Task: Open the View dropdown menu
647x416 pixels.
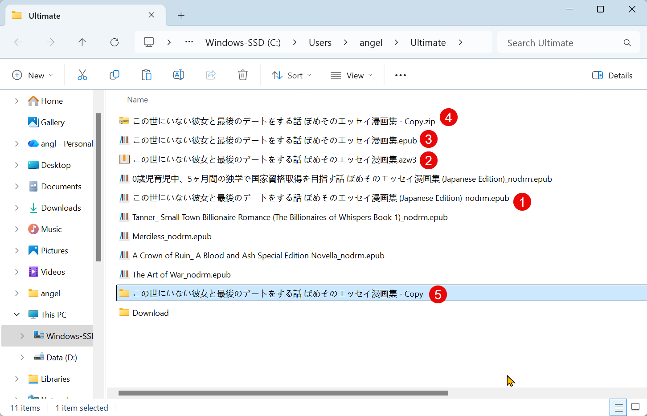Action: [352, 75]
